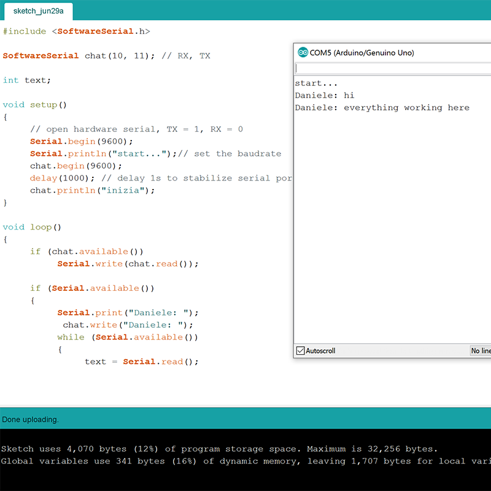Click the 'Global variables use 341 bytes' console line
Image resolution: width=491 pixels, height=491 pixels.
click(x=246, y=461)
